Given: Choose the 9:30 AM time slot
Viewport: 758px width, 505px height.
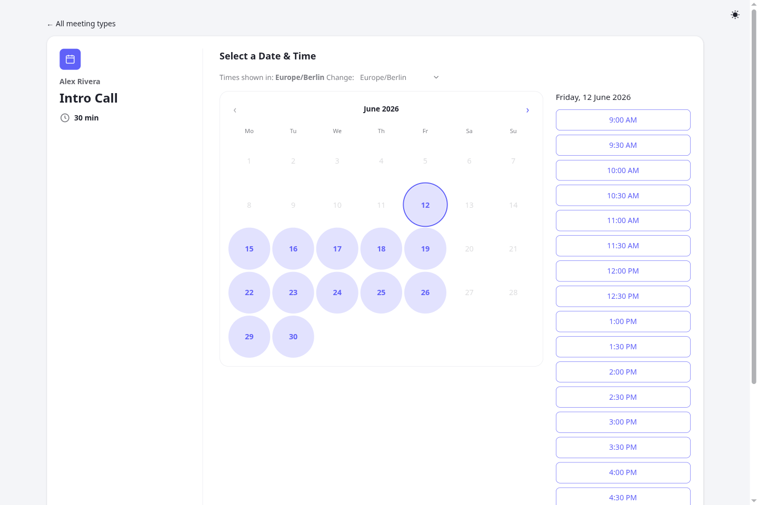Looking at the screenshot, I should (x=623, y=145).
